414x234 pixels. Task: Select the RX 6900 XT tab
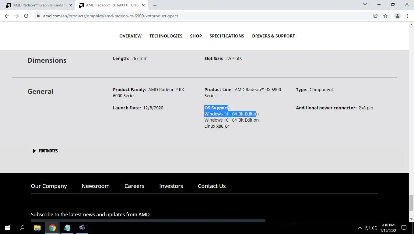[112, 5]
